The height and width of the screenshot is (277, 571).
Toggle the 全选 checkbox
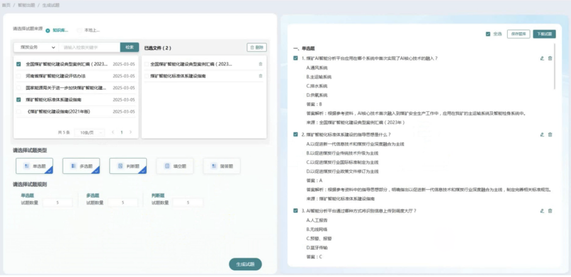pyautogui.click(x=488, y=34)
